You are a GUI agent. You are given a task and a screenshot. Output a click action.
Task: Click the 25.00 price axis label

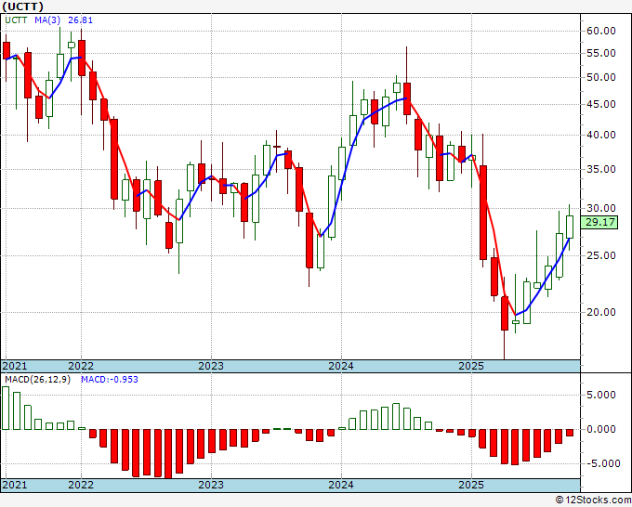[601, 255]
